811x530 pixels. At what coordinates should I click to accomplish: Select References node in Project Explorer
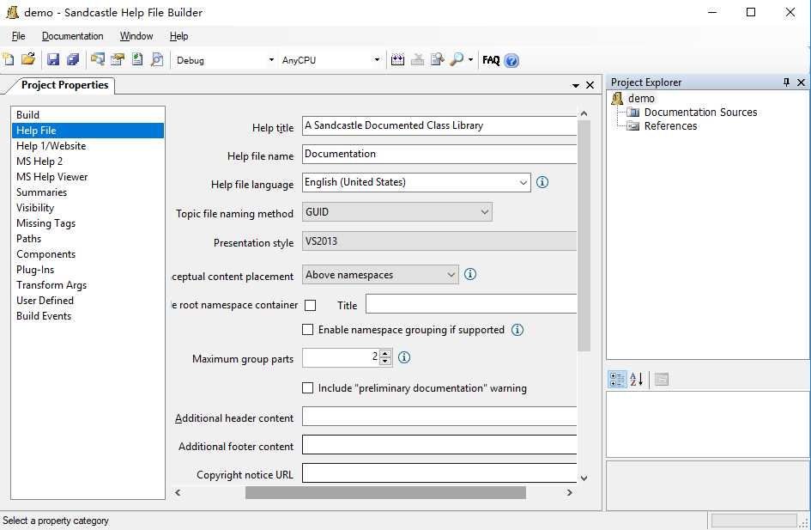670,125
